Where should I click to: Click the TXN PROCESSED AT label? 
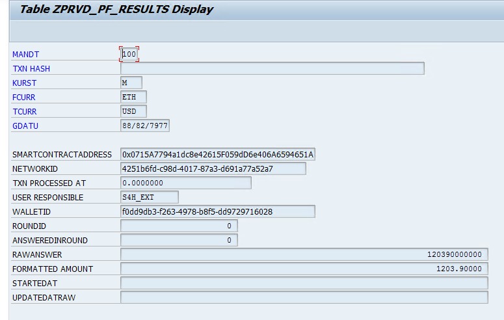pyautogui.click(x=49, y=183)
